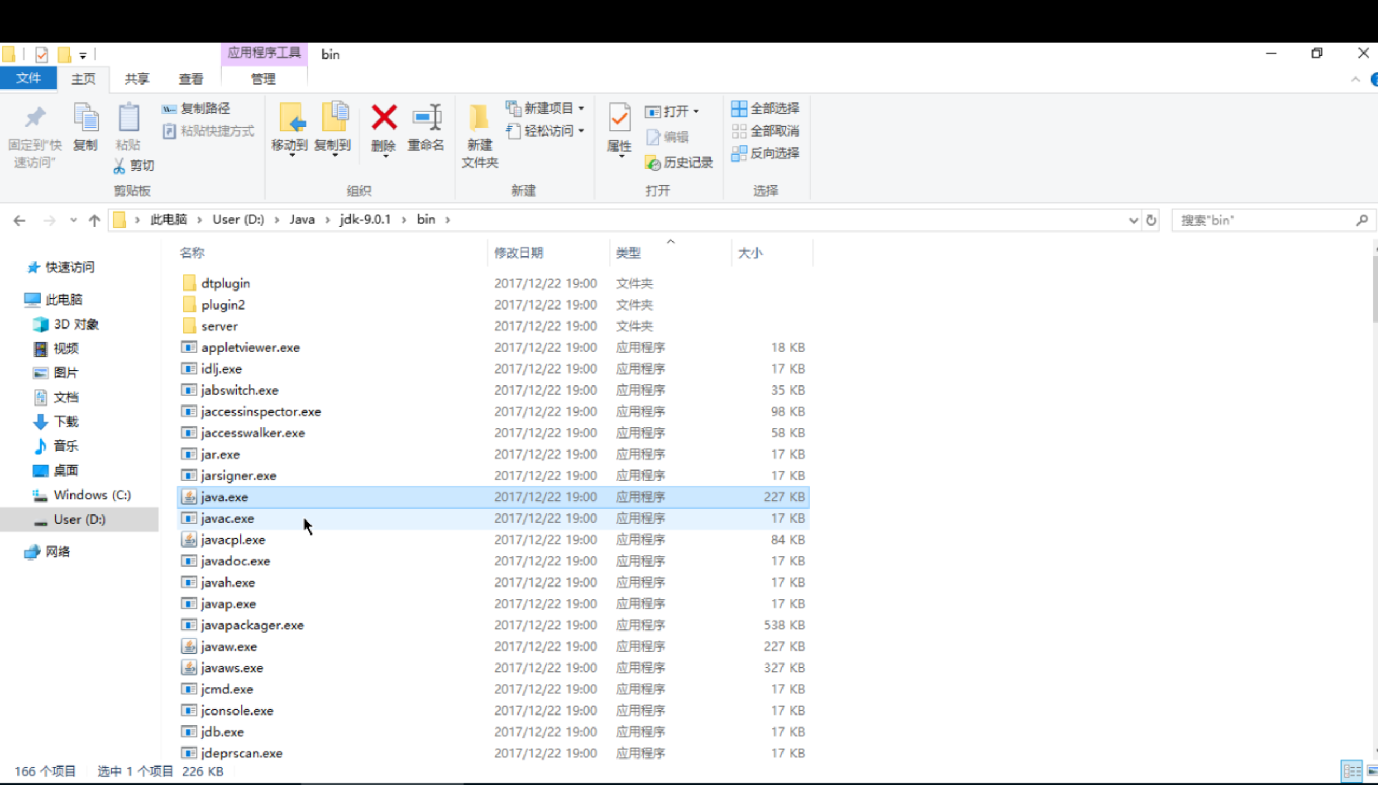
Task: Click Select none (全部取消)
Action: 765,131
